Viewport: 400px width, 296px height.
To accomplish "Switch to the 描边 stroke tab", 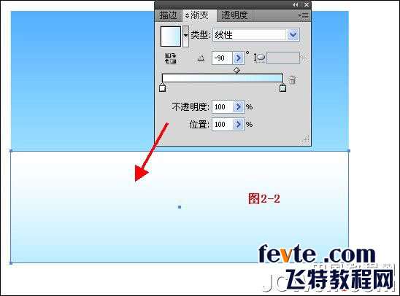I will coord(168,15).
